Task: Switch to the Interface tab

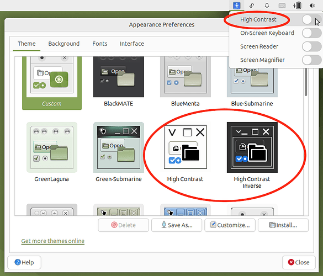Action: pyautogui.click(x=132, y=44)
